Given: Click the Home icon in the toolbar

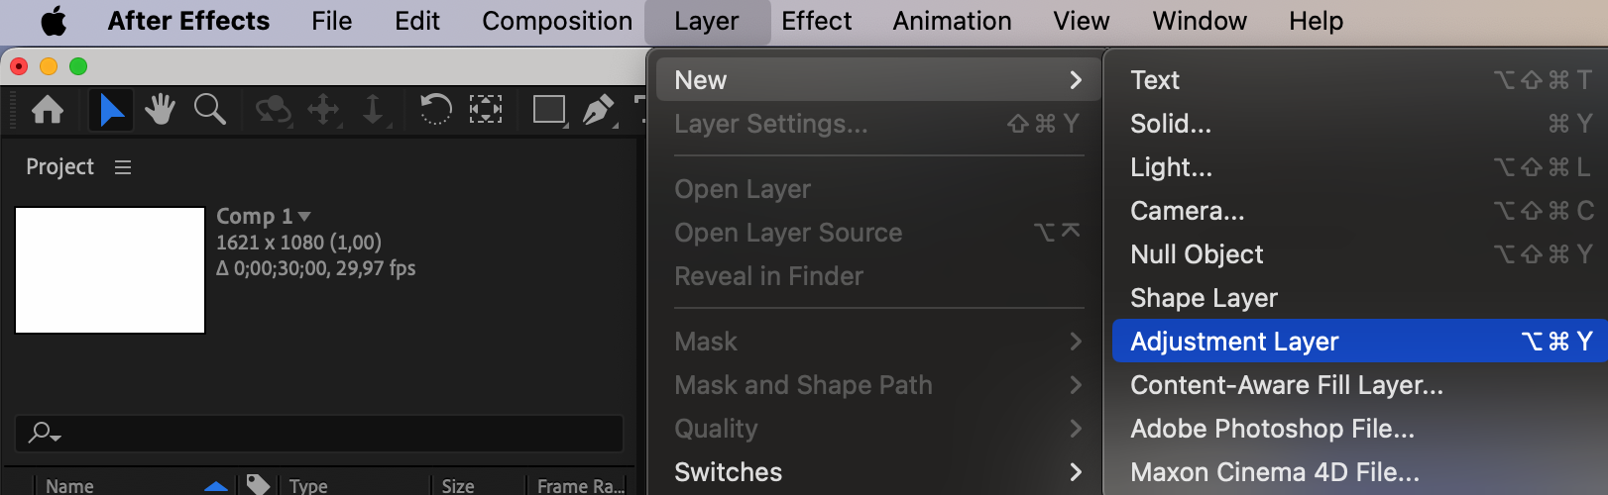Looking at the screenshot, I should [x=48, y=109].
